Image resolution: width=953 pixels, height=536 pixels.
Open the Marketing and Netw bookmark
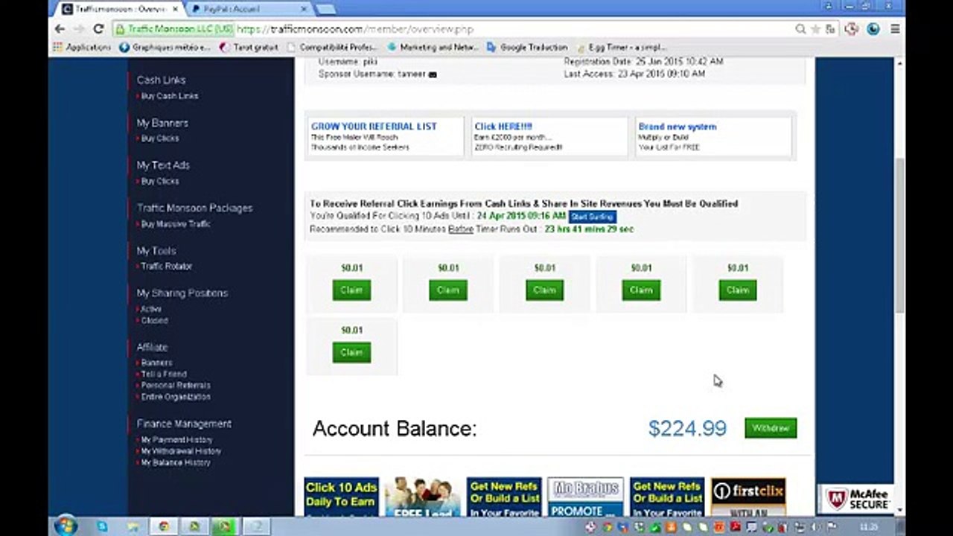(433, 47)
